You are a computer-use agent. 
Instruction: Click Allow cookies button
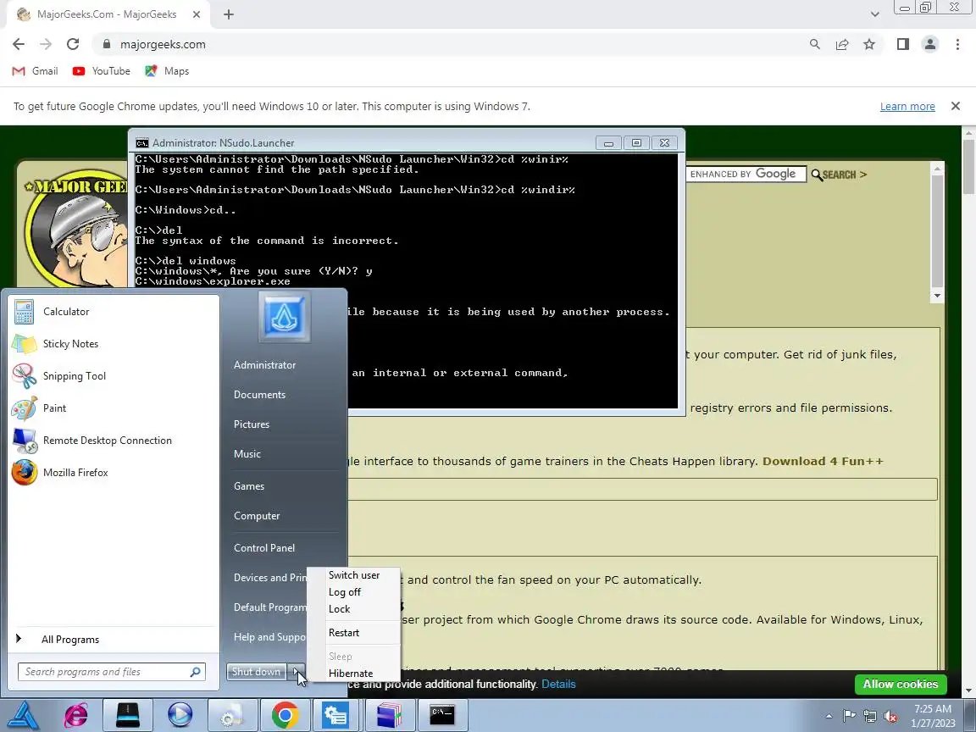tap(901, 684)
